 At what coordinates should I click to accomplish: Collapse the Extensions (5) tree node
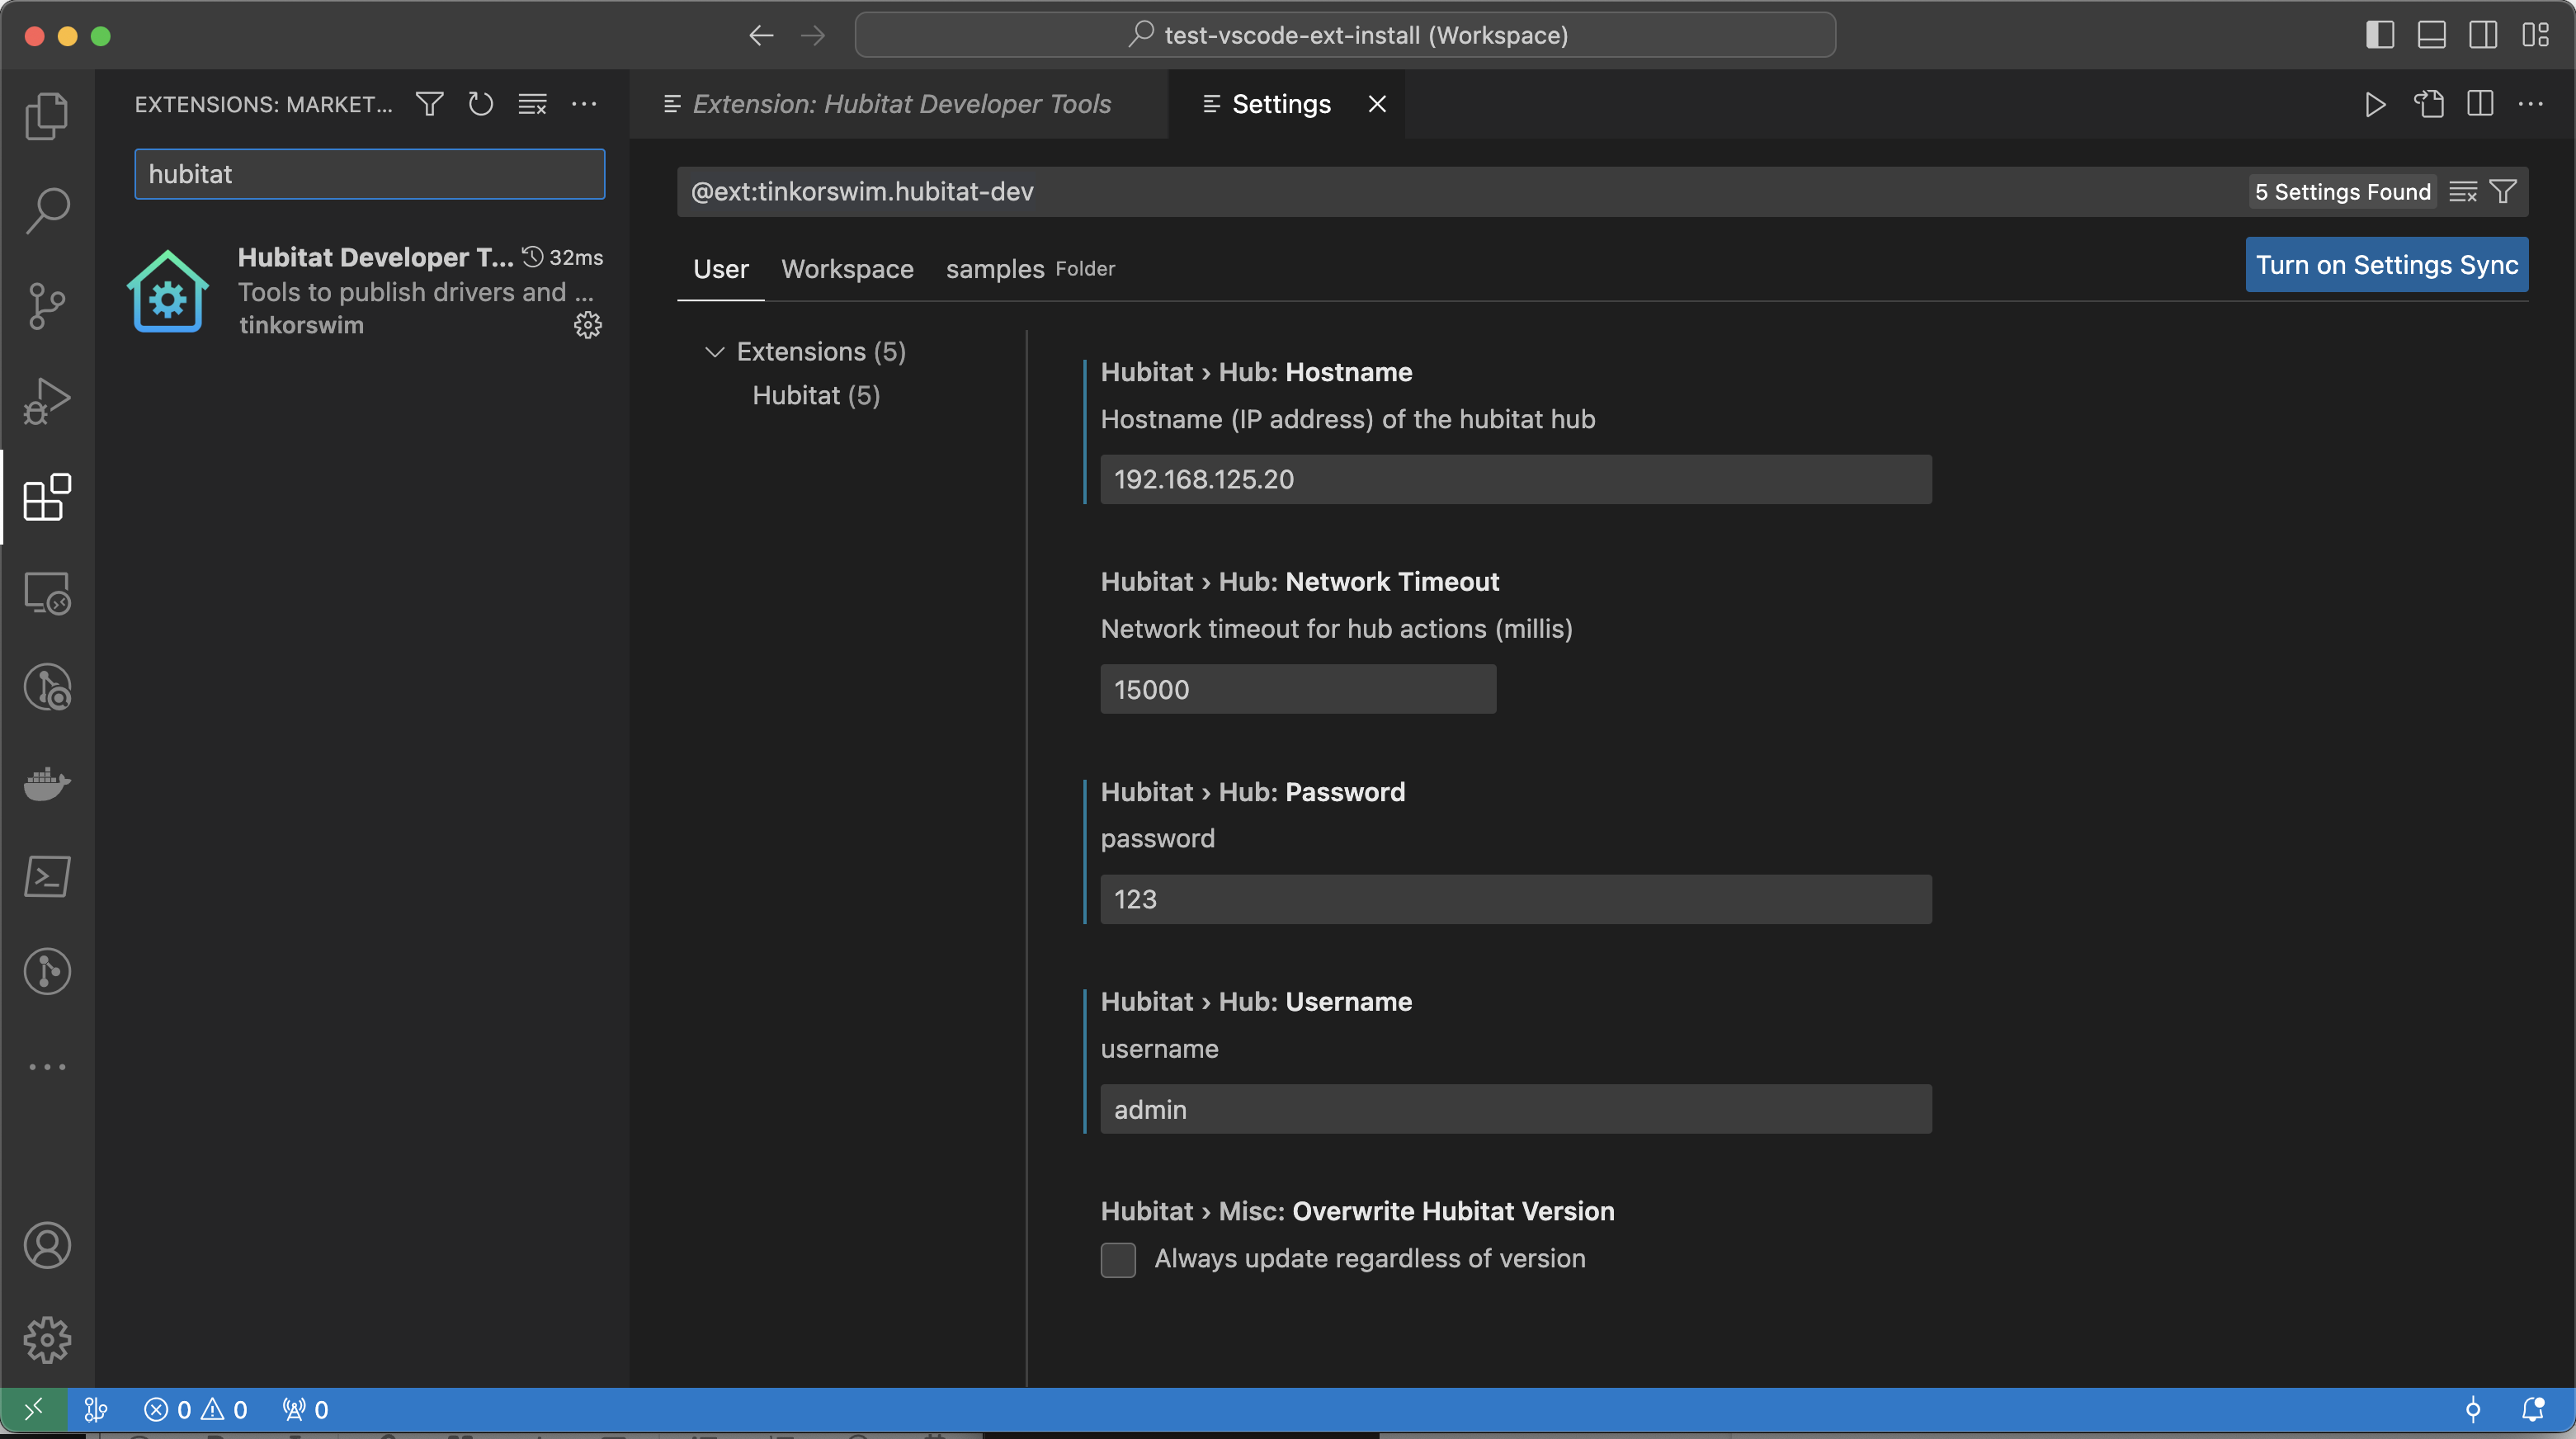coord(714,352)
